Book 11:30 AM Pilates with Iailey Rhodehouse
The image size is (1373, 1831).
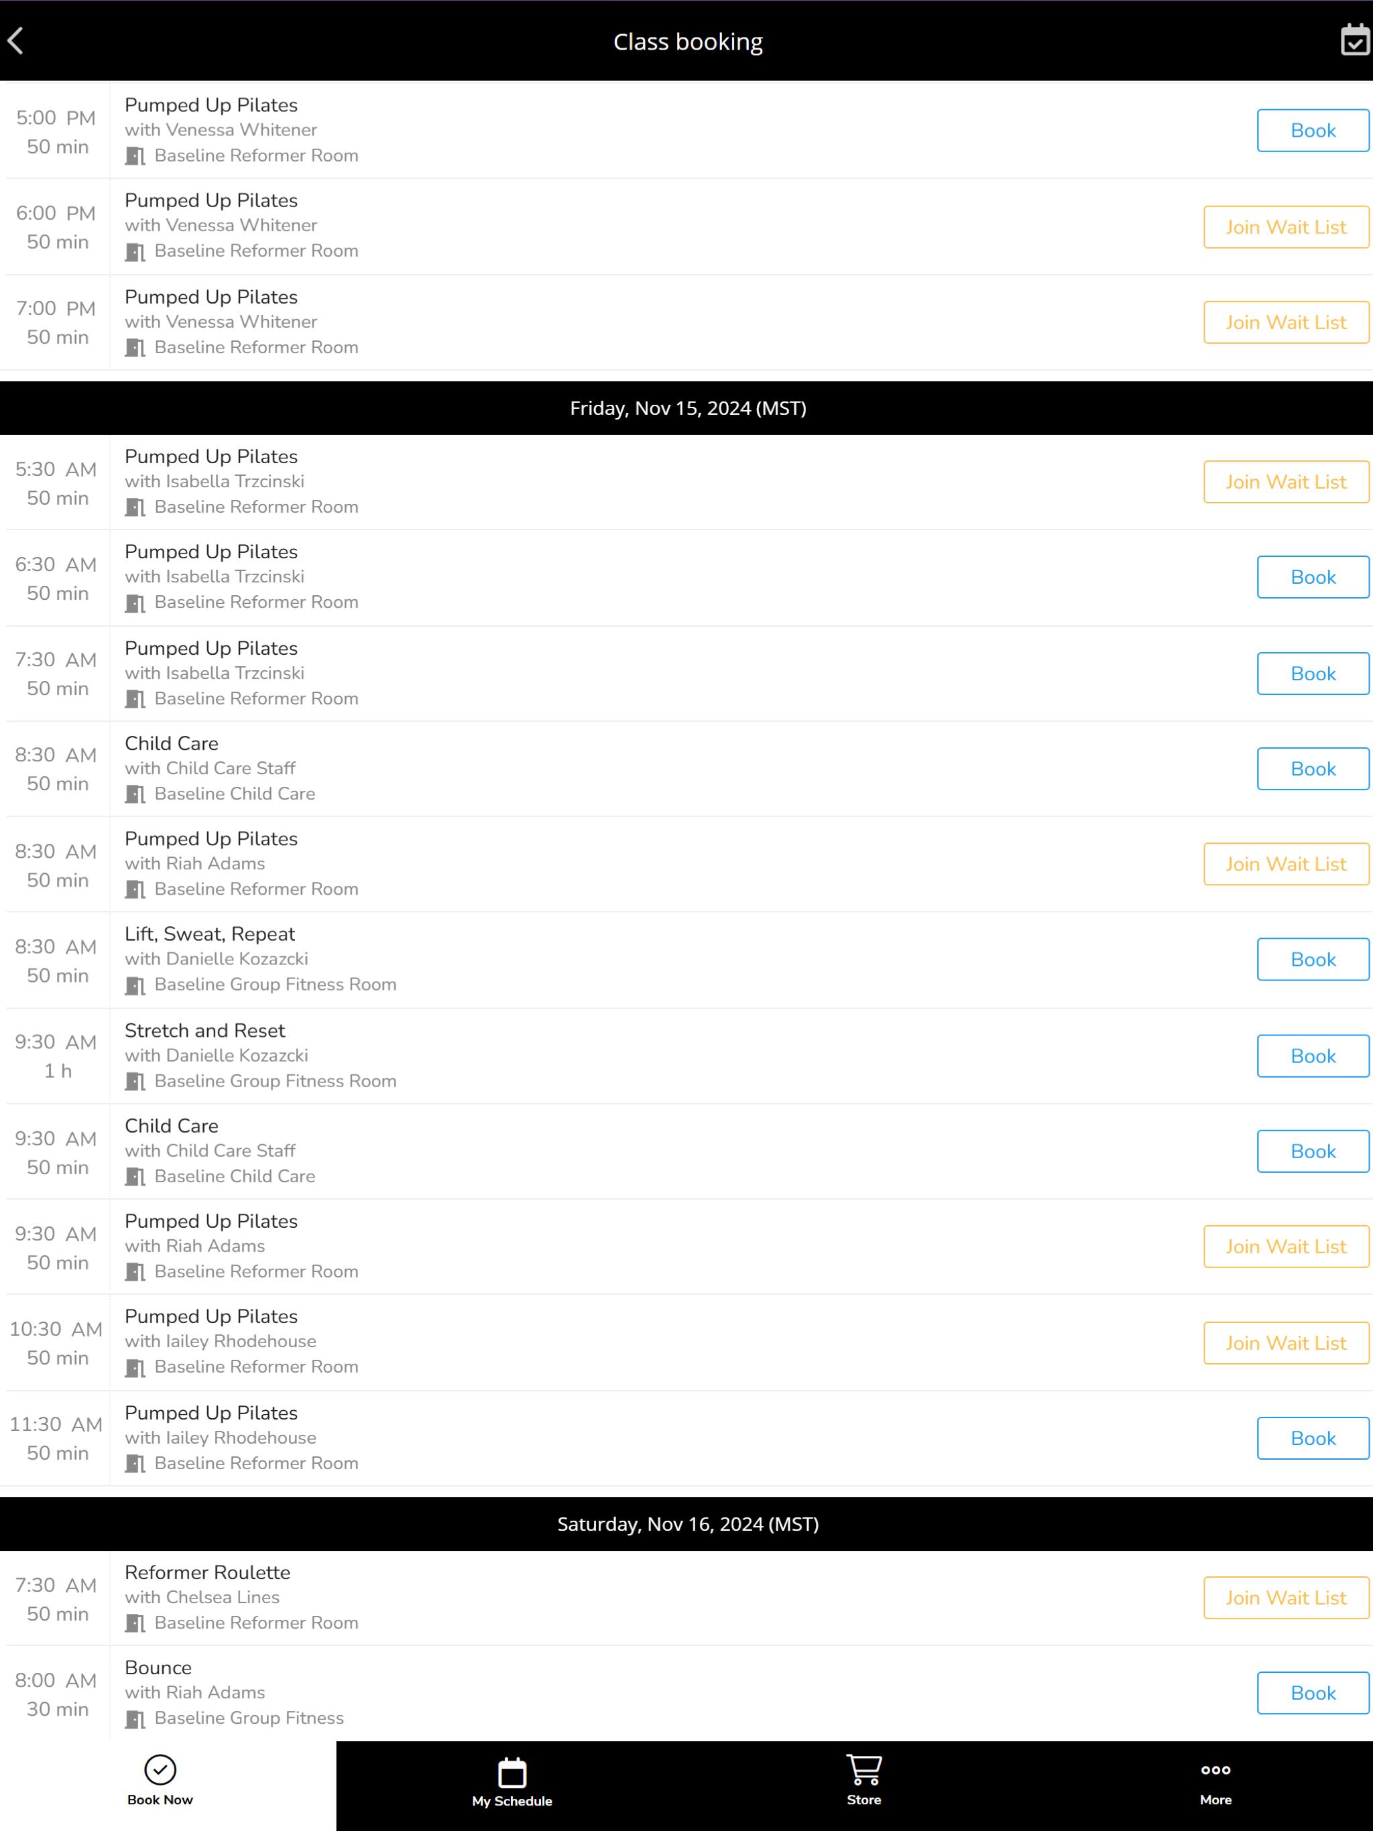click(x=1313, y=1438)
